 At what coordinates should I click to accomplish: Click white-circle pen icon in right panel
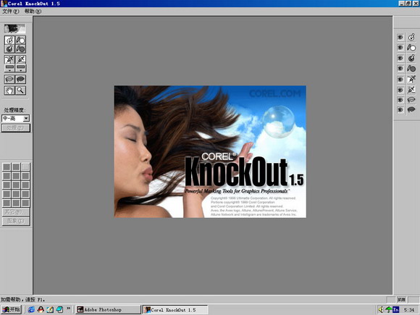pyautogui.click(x=411, y=37)
